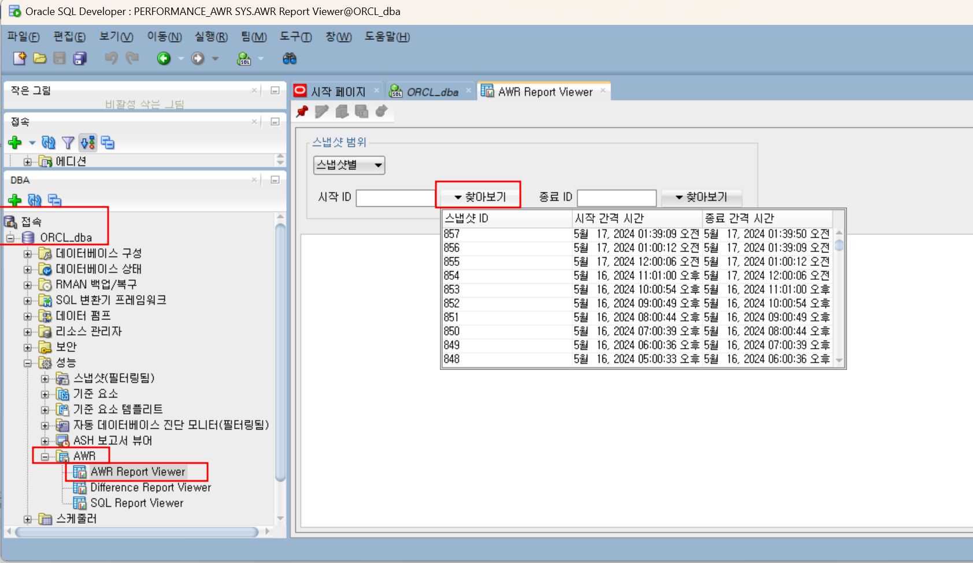Viewport: 973px width, 563px height.
Task: Click the DBA tree horizontal scrollbar
Action: click(136, 532)
